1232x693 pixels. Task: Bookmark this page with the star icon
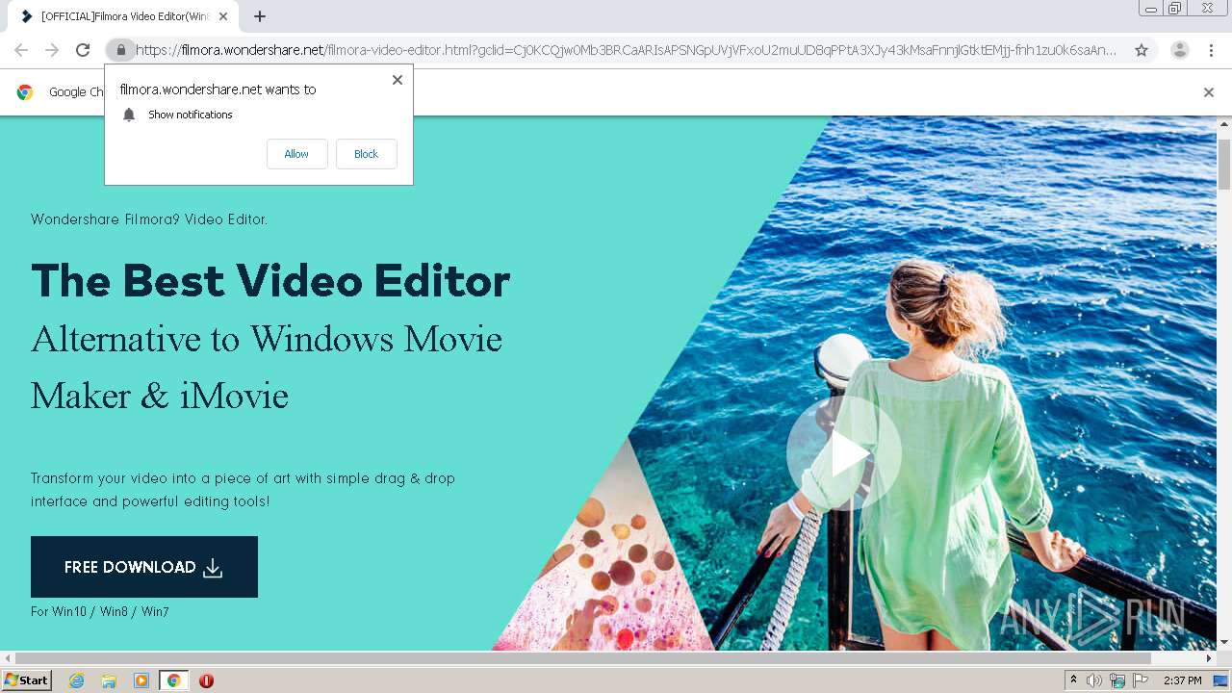pyautogui.click(x=1142, y=50)
